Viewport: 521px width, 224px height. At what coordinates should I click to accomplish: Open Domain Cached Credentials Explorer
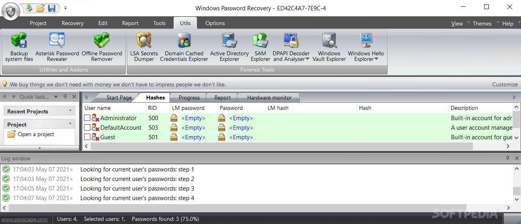click(x=184, y=47)
